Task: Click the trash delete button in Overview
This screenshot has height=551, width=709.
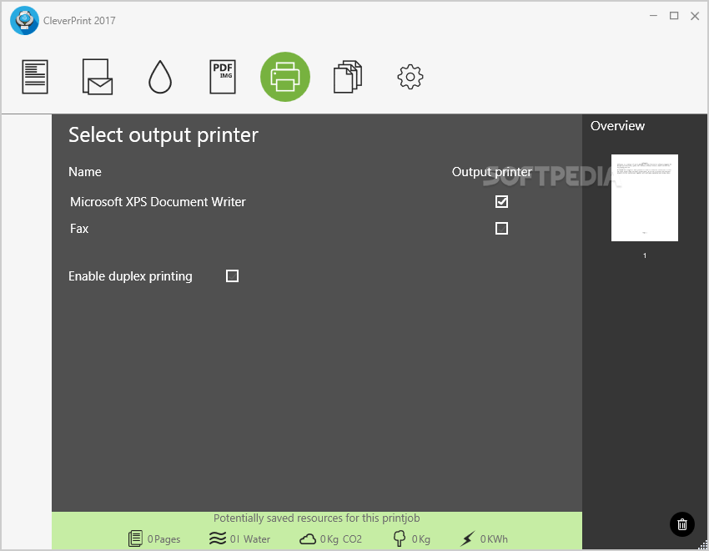Action: (681, 524)
